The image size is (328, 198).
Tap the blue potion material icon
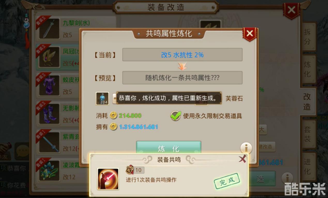pos(102,99)
